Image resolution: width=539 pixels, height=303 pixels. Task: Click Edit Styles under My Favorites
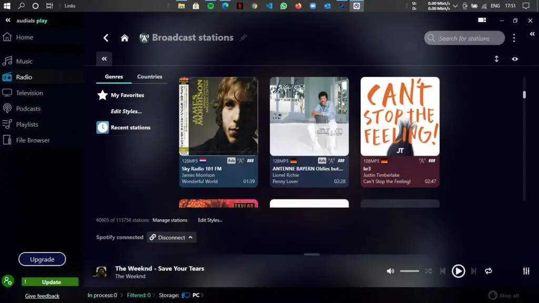pos(126,112)
